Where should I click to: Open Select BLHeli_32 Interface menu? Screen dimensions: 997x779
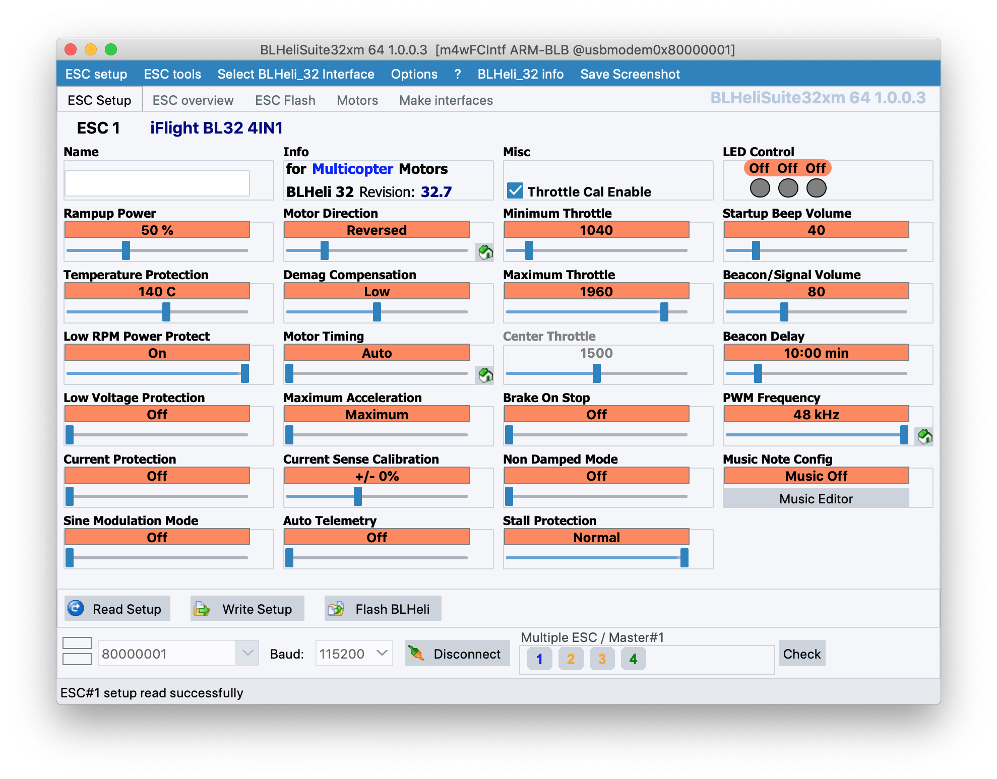click(x=296, y=74)
